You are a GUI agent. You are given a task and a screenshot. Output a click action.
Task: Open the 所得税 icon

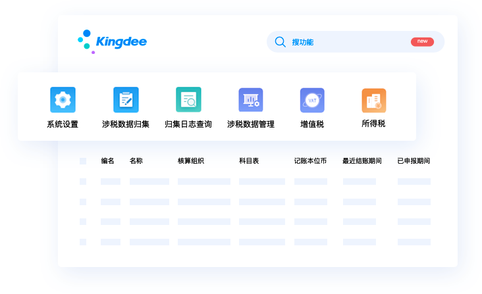pyautogui.click(x=373, y=100)
